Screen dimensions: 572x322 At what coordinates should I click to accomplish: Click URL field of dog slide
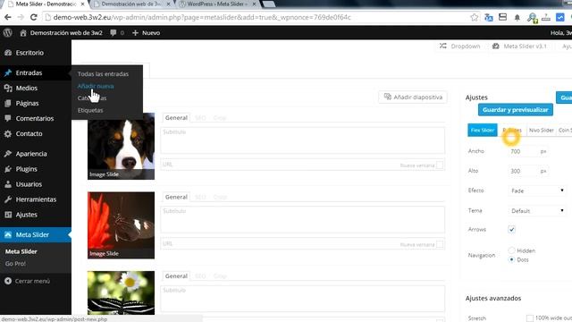(302, 165)
